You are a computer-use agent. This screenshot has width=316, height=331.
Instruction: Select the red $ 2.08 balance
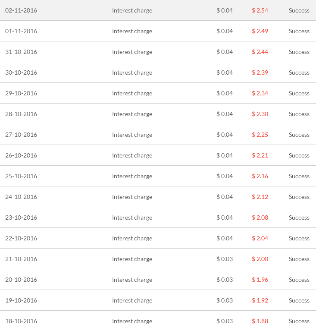260,218
